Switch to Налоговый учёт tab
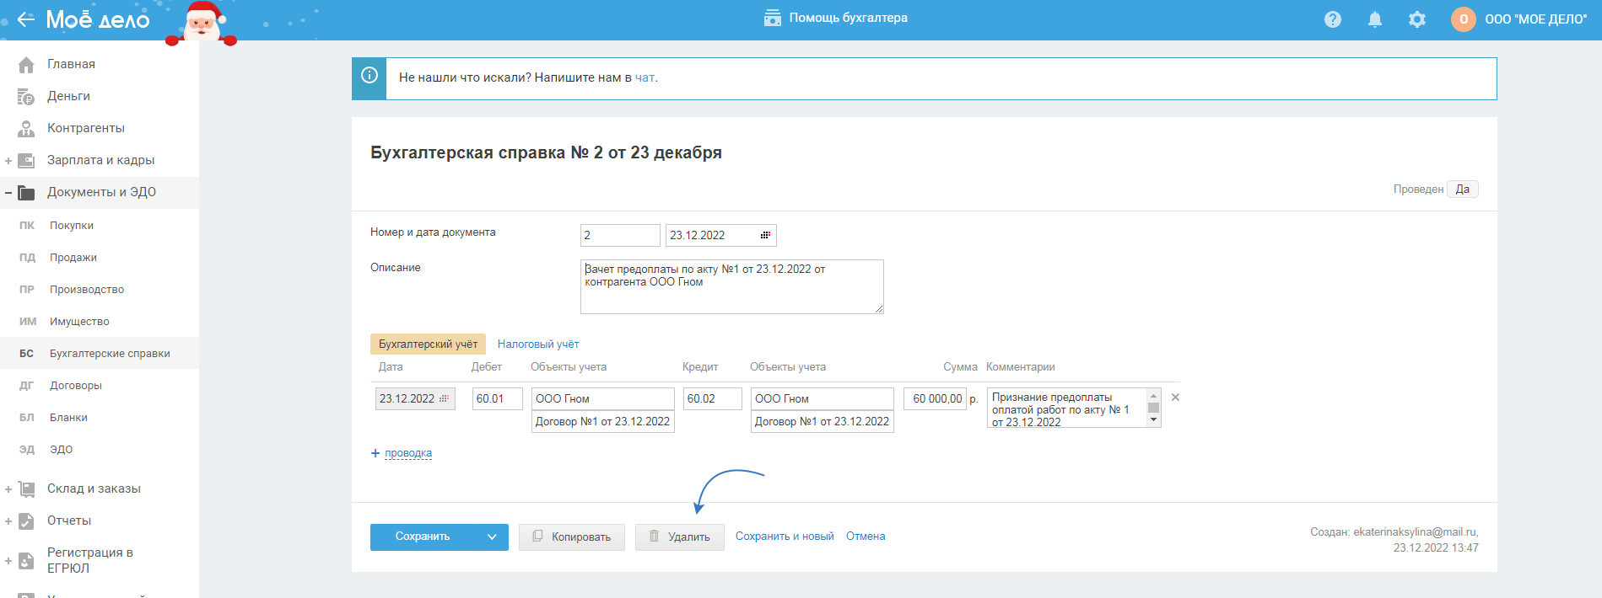This screenshot has width=1602, height=598. (x=538, y=344)
